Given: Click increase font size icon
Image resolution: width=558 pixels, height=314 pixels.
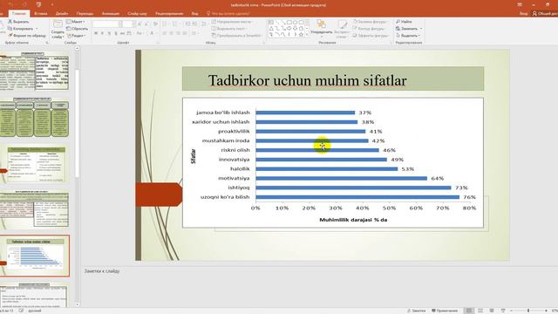Looking at the screenshot, I should tap(139, 24).
